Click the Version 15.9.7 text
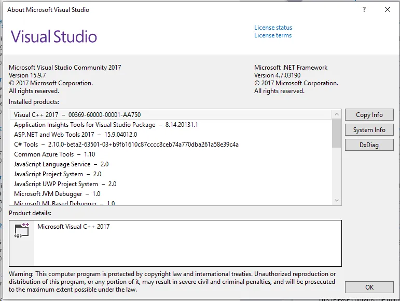 pos(27,75)
